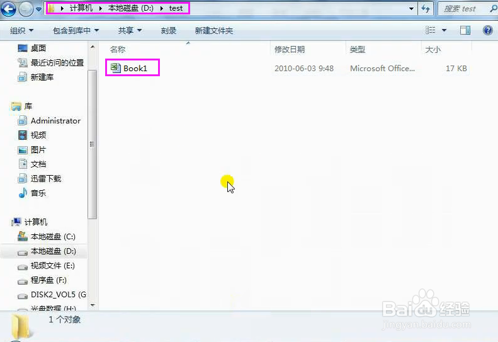Click the 音乐 music note icon
Screen dimensions: 498x342
tap(23, 193)
